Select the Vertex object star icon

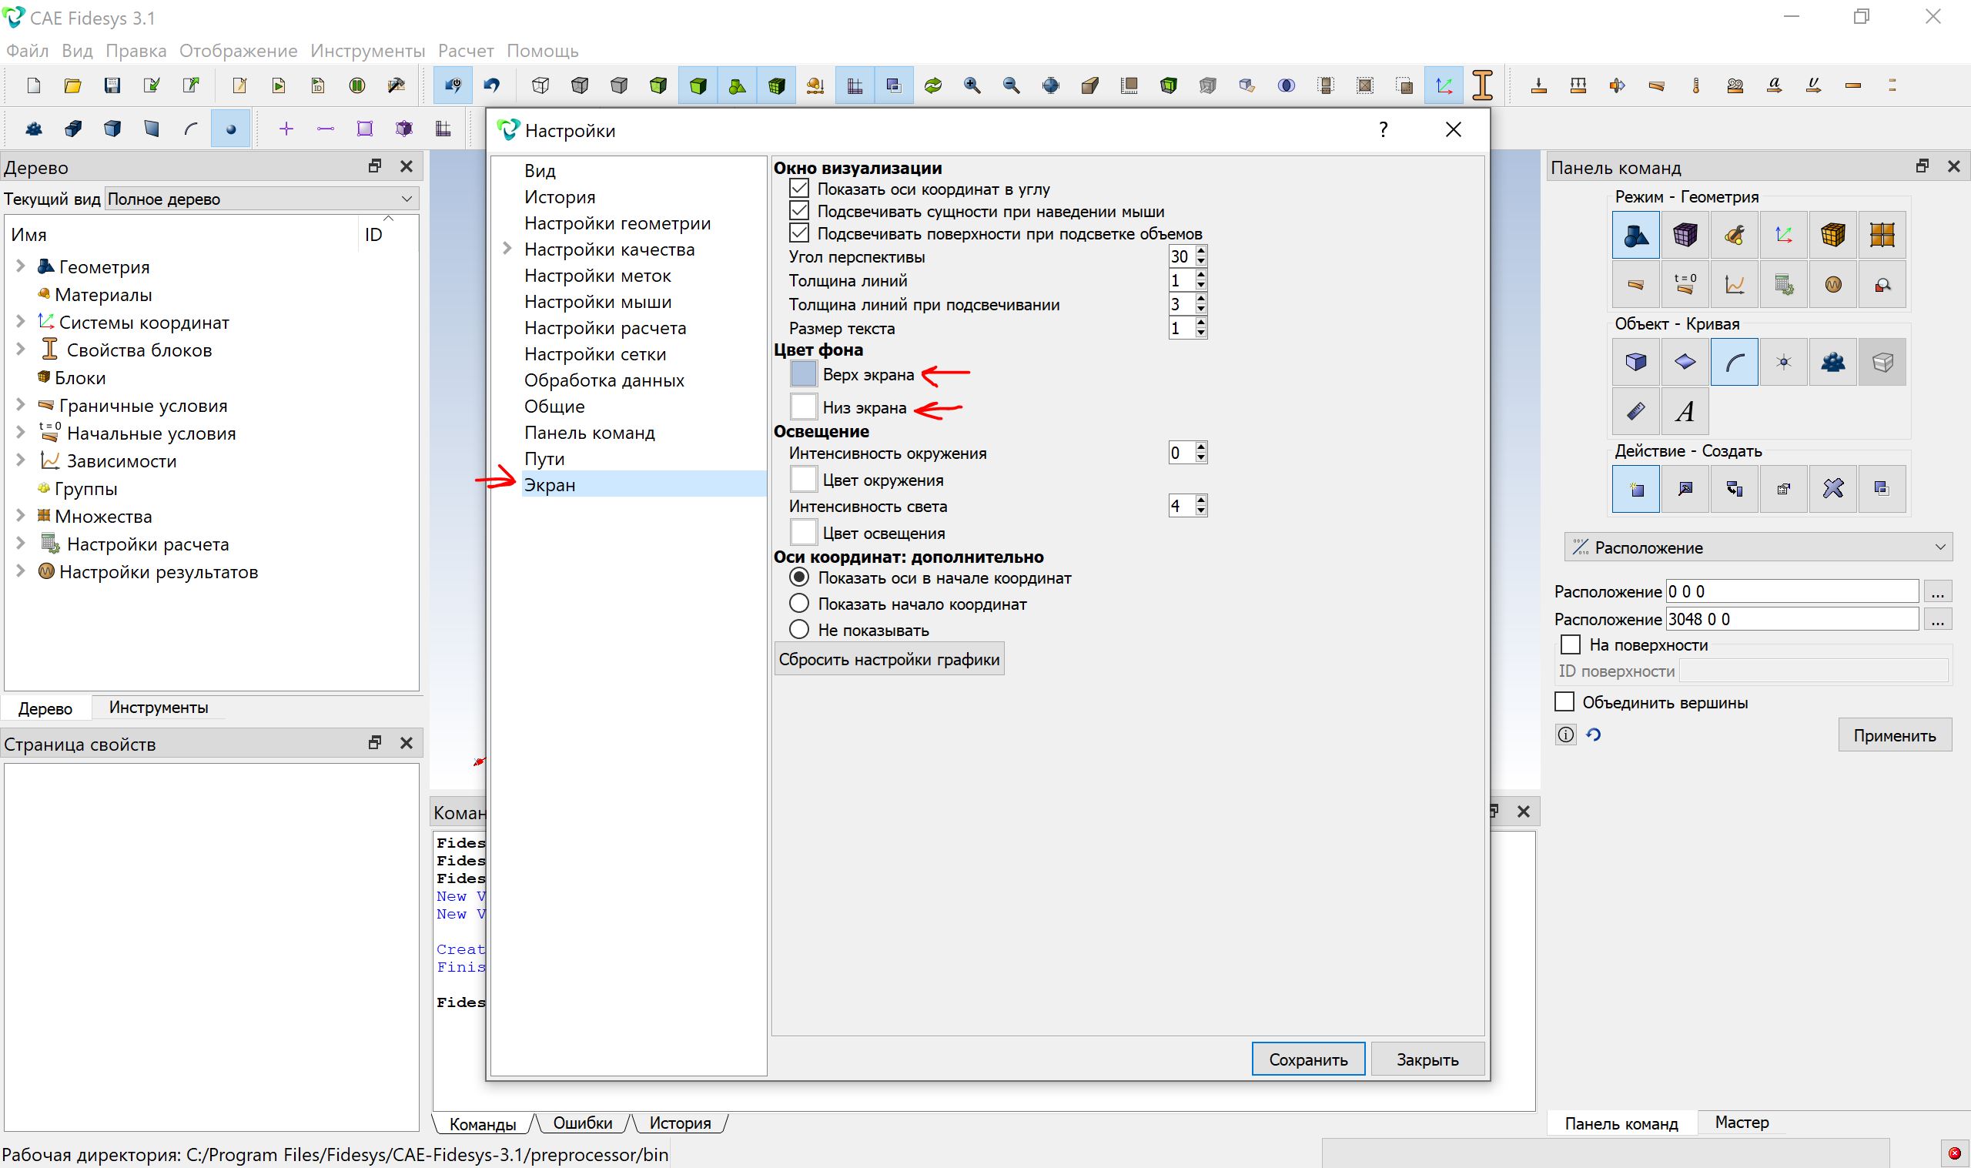1784,362
